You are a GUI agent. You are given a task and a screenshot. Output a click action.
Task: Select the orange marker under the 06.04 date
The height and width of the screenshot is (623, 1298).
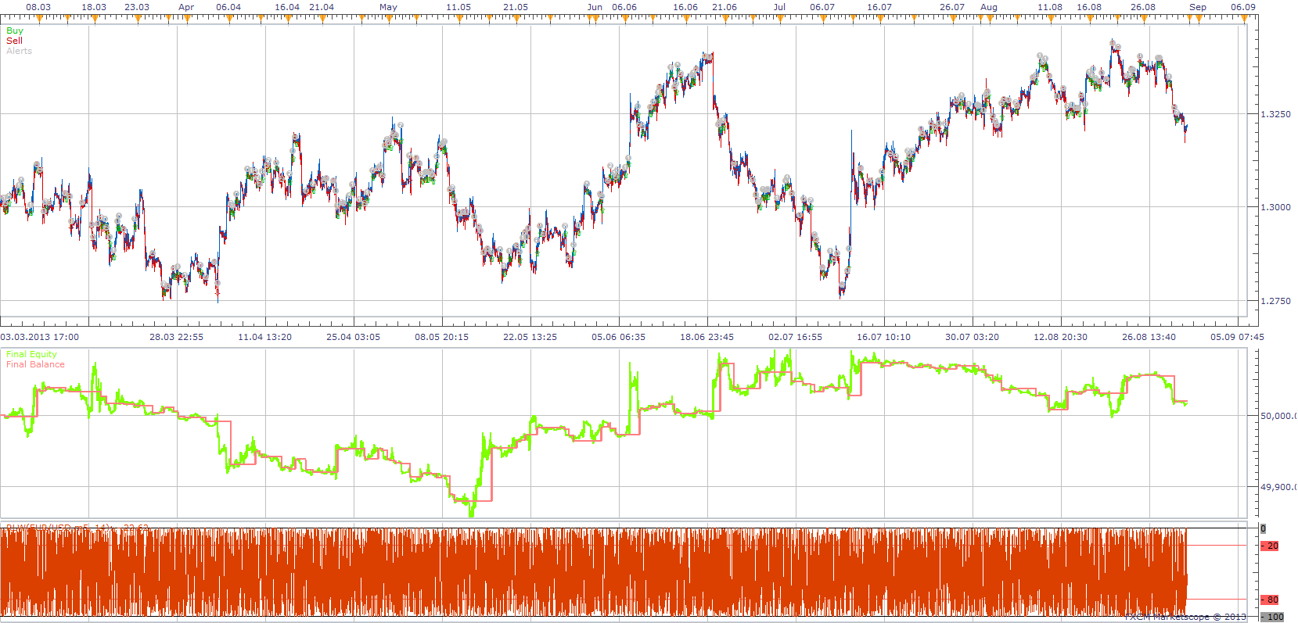(x=229, y=18)
